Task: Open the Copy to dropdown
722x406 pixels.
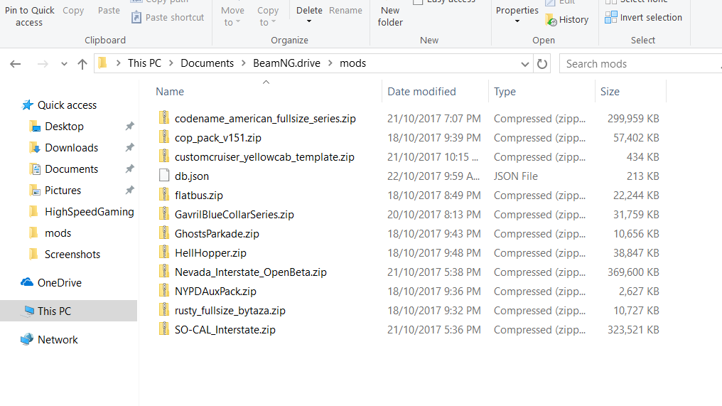Action: pos(267,16)
